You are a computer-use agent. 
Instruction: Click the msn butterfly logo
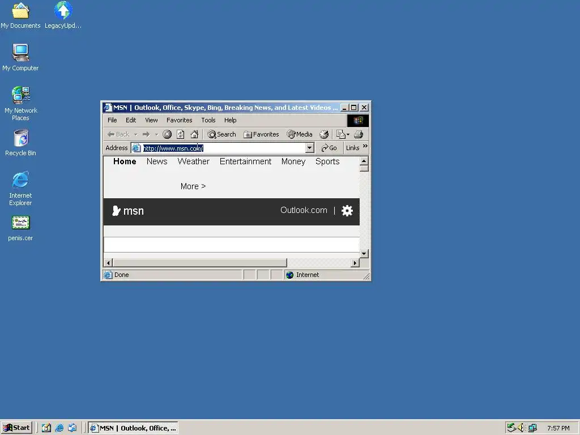point(127,211)
